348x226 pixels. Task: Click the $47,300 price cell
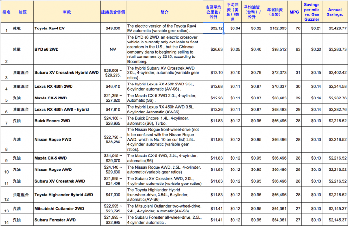click(113, 195)
